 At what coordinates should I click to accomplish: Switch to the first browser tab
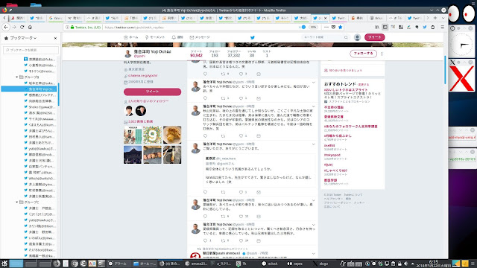click(x=17, y=18)
